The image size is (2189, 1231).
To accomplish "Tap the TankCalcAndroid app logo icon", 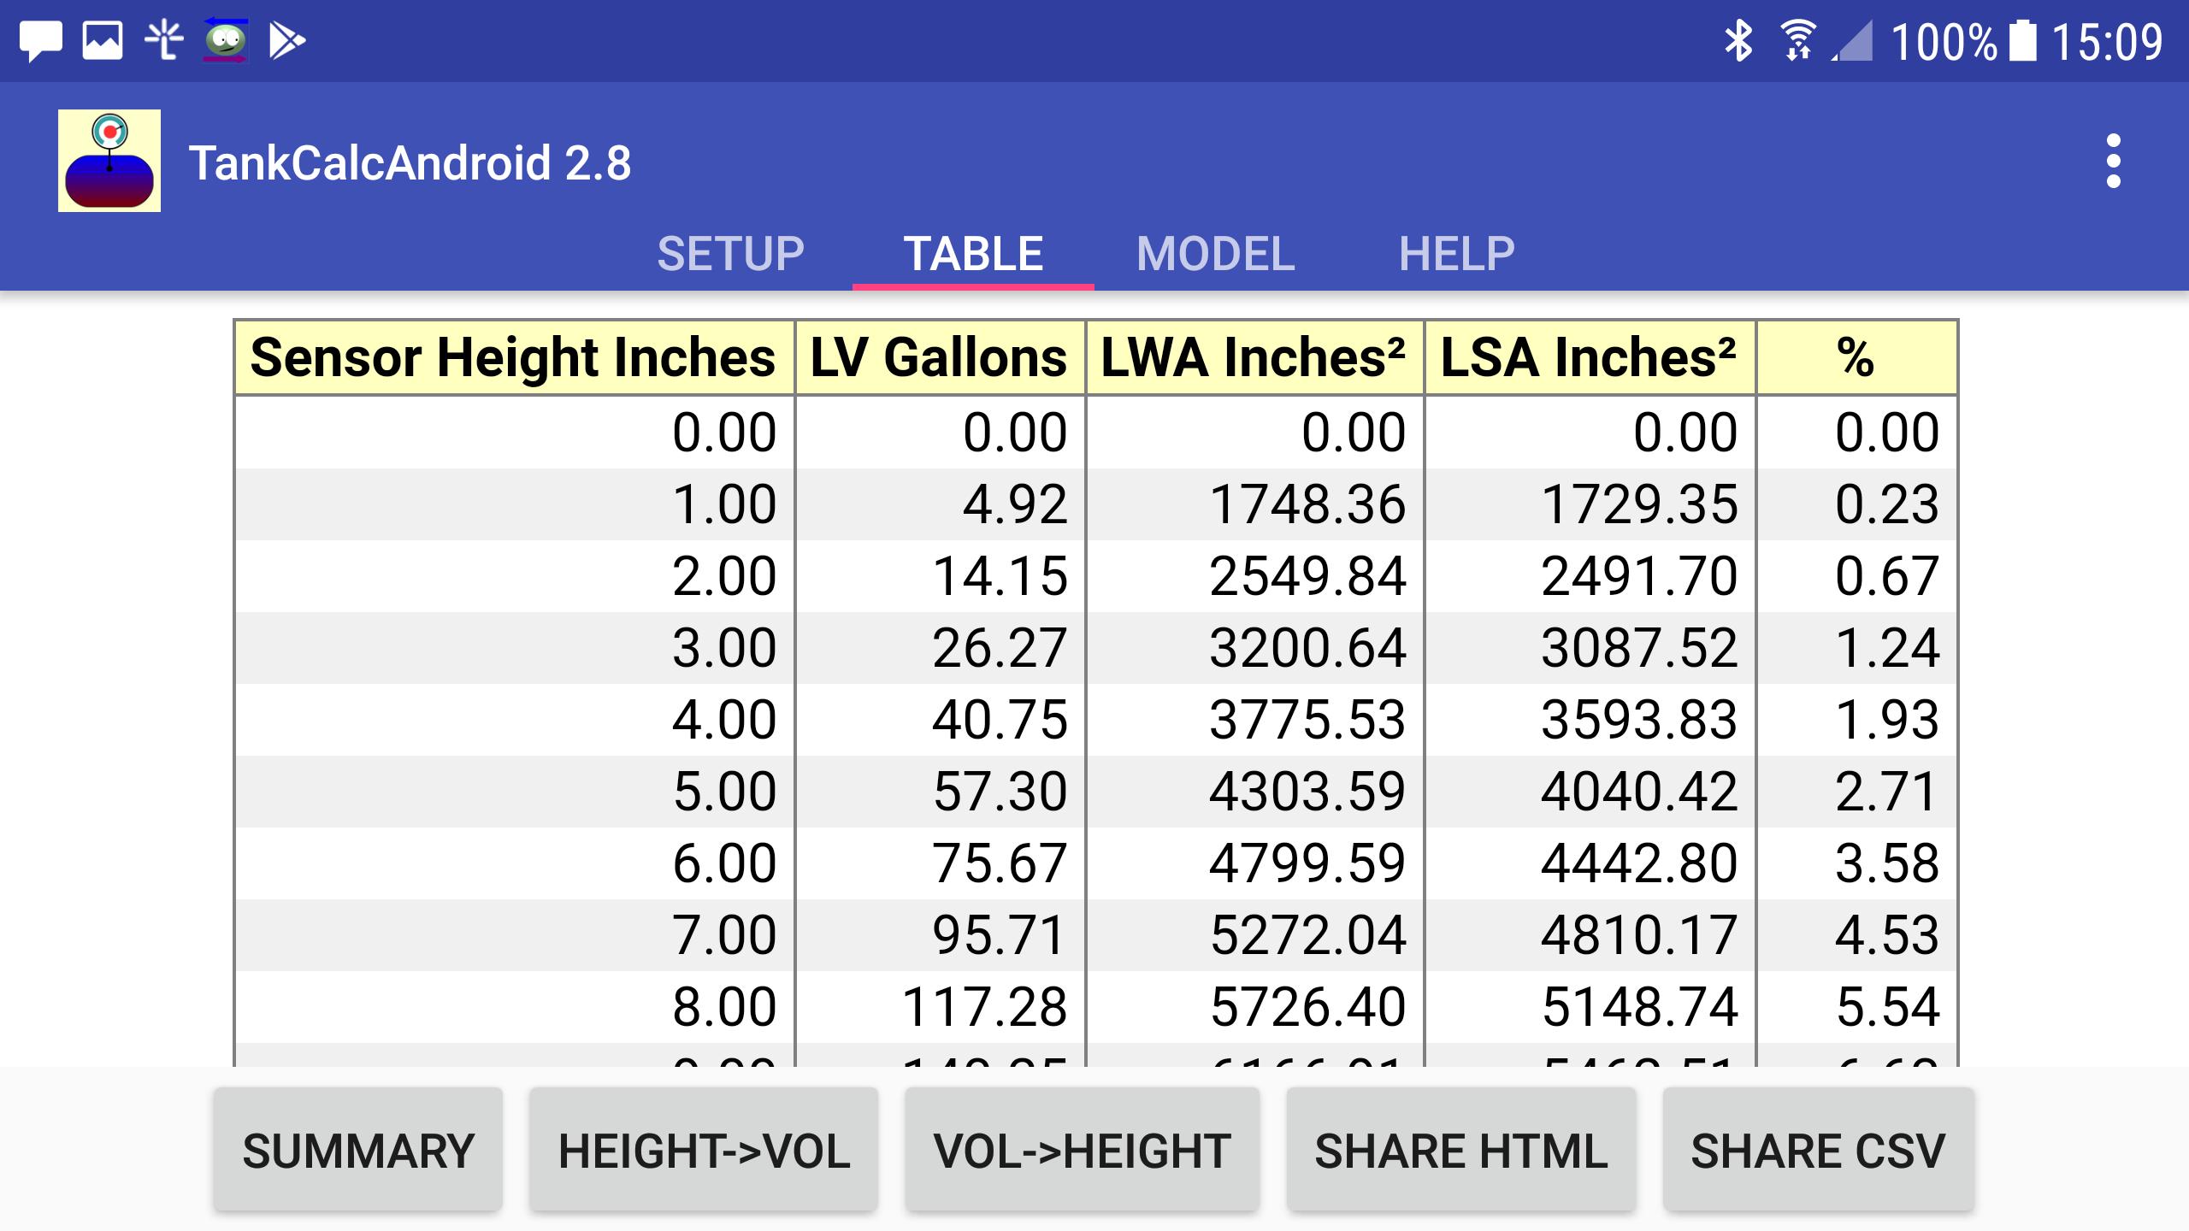I will 109,161.
